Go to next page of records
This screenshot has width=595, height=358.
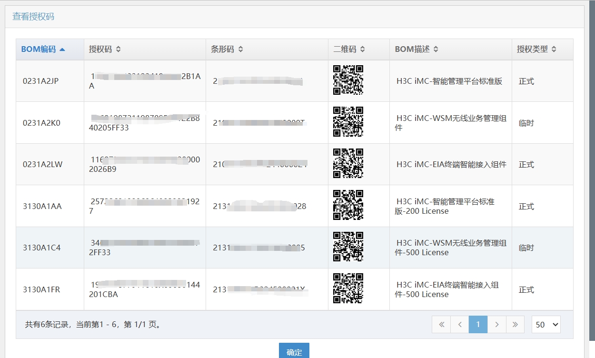tap(497, 324)
